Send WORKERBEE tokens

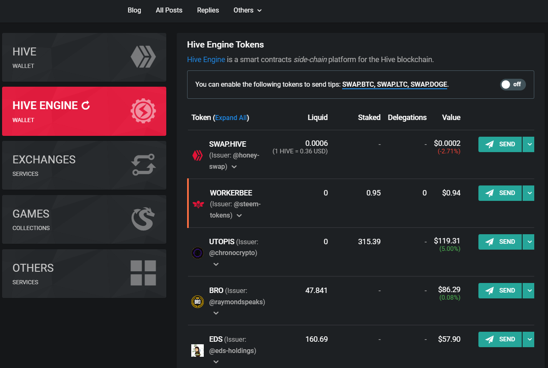click(x=500, y=193)
